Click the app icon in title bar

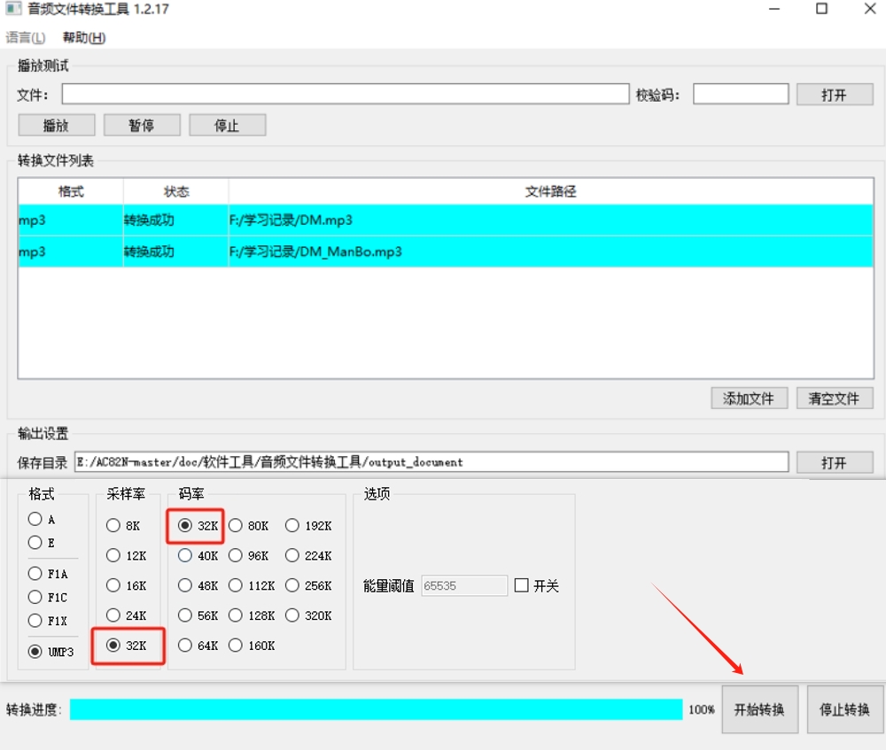[13, 10]
